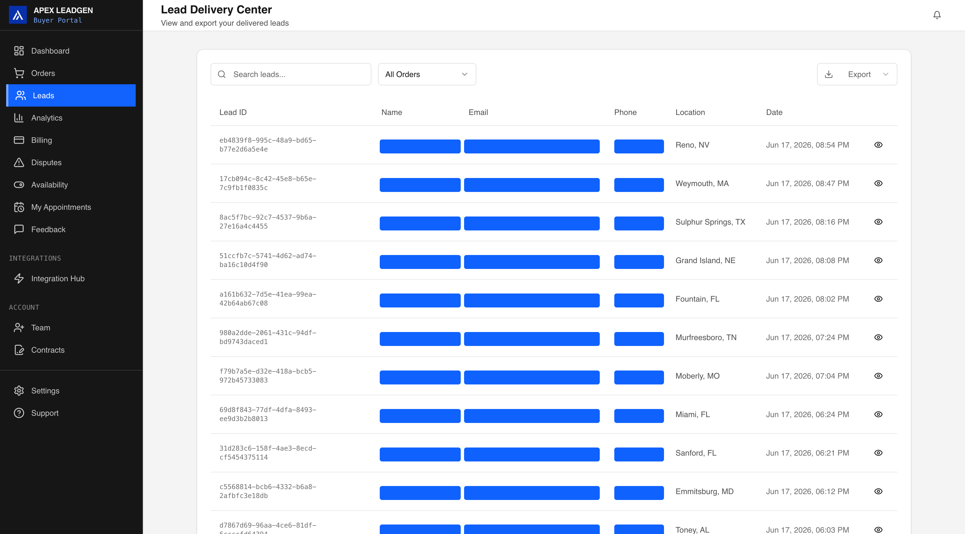Click the Apex Leadgen logo icon

(18, 15)
